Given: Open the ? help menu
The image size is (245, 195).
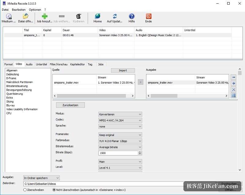Looking at the screenshot, I should click(x=45, y=10).
